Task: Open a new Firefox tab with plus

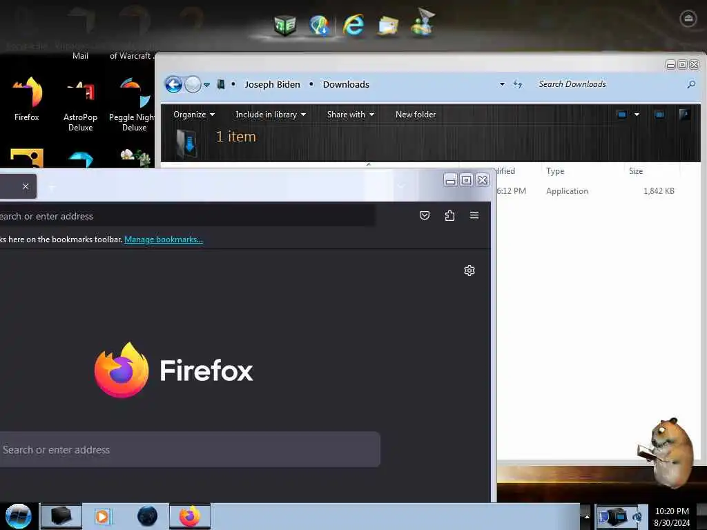Action: (52, 187)
